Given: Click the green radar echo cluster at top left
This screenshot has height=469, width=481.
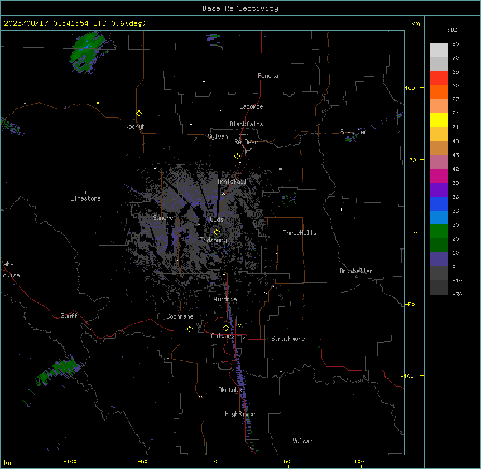Looking at the screenshot, I should click(88, 52).
